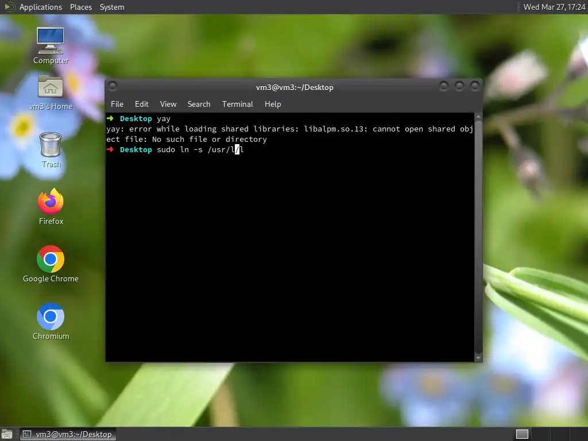Open the File menu in terminal
This screenshot has height=441, width=588.
pyautogui.click(x=117, y=105)
